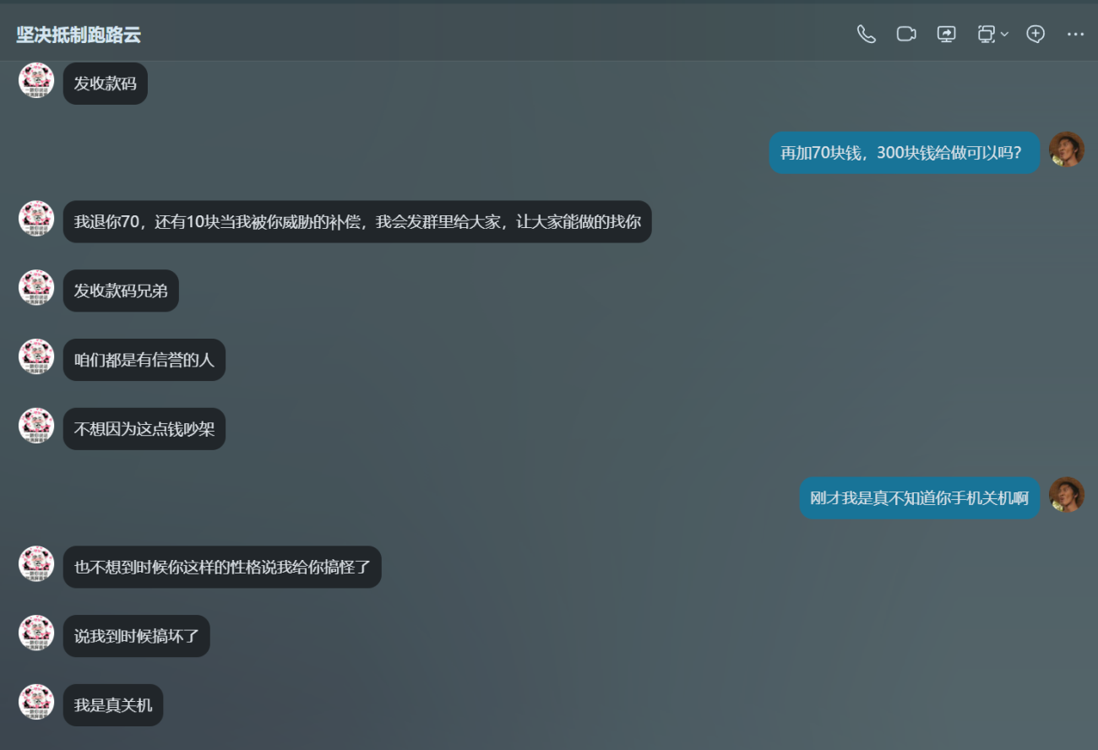Screen dimensions: 1098x750
Task: Start a video call using the camera icon
Action: click(906, 34)
